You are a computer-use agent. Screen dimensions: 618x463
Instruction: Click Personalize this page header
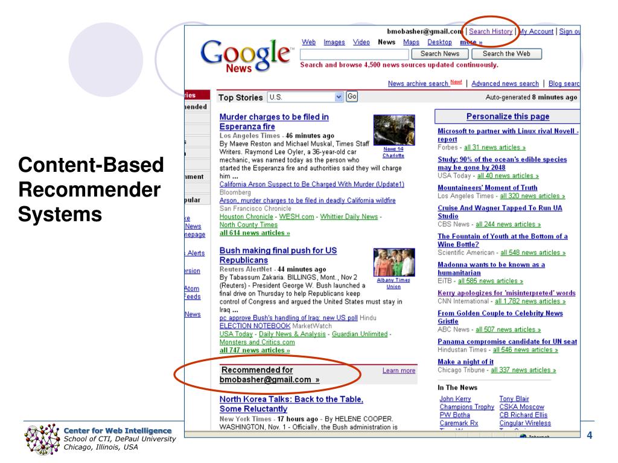[x=508, y=116]
